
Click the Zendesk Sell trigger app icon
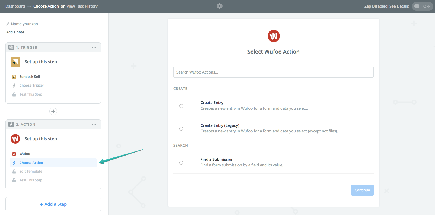15,62
